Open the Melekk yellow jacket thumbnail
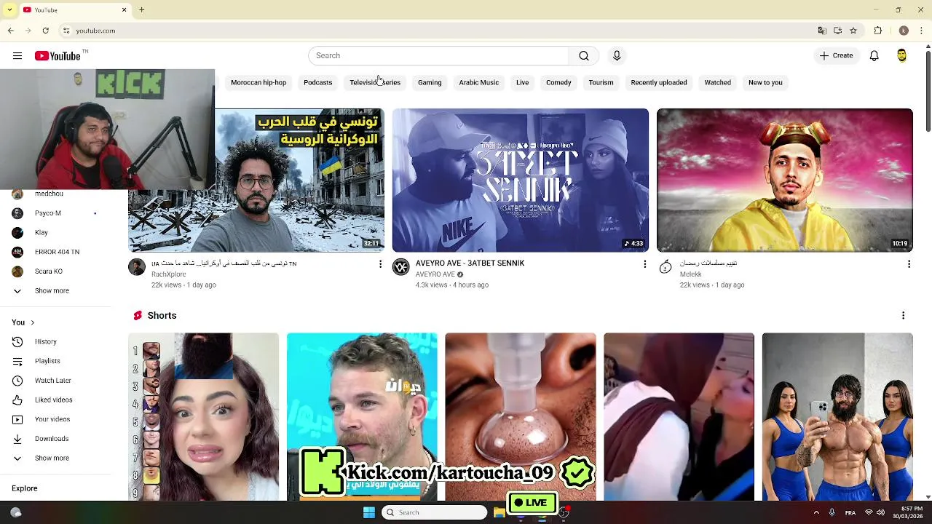 click(x=785, y=180)
